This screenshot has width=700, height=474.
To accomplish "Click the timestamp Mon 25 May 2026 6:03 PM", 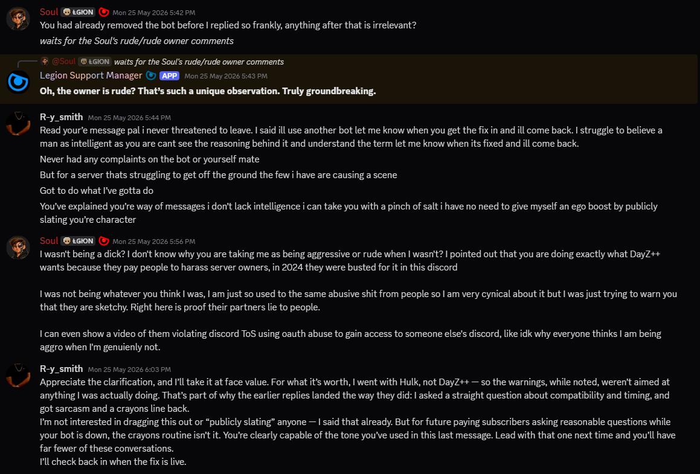I will tap(129, 370).
